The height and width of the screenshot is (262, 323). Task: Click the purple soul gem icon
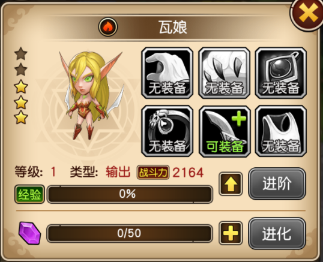29,233
